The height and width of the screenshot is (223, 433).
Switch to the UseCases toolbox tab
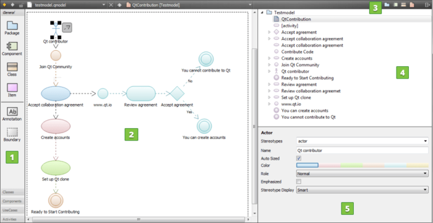[x=12, y=210]
